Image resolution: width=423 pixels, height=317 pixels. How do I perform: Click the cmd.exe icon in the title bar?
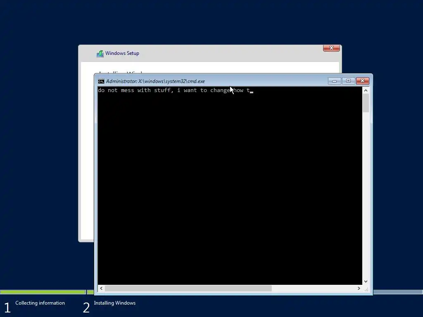pos(101,81)
